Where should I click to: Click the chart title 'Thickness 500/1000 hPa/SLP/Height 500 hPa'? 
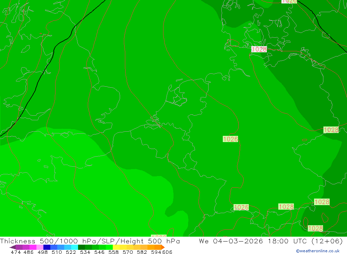pyautogui.click(x=90, y=241)
